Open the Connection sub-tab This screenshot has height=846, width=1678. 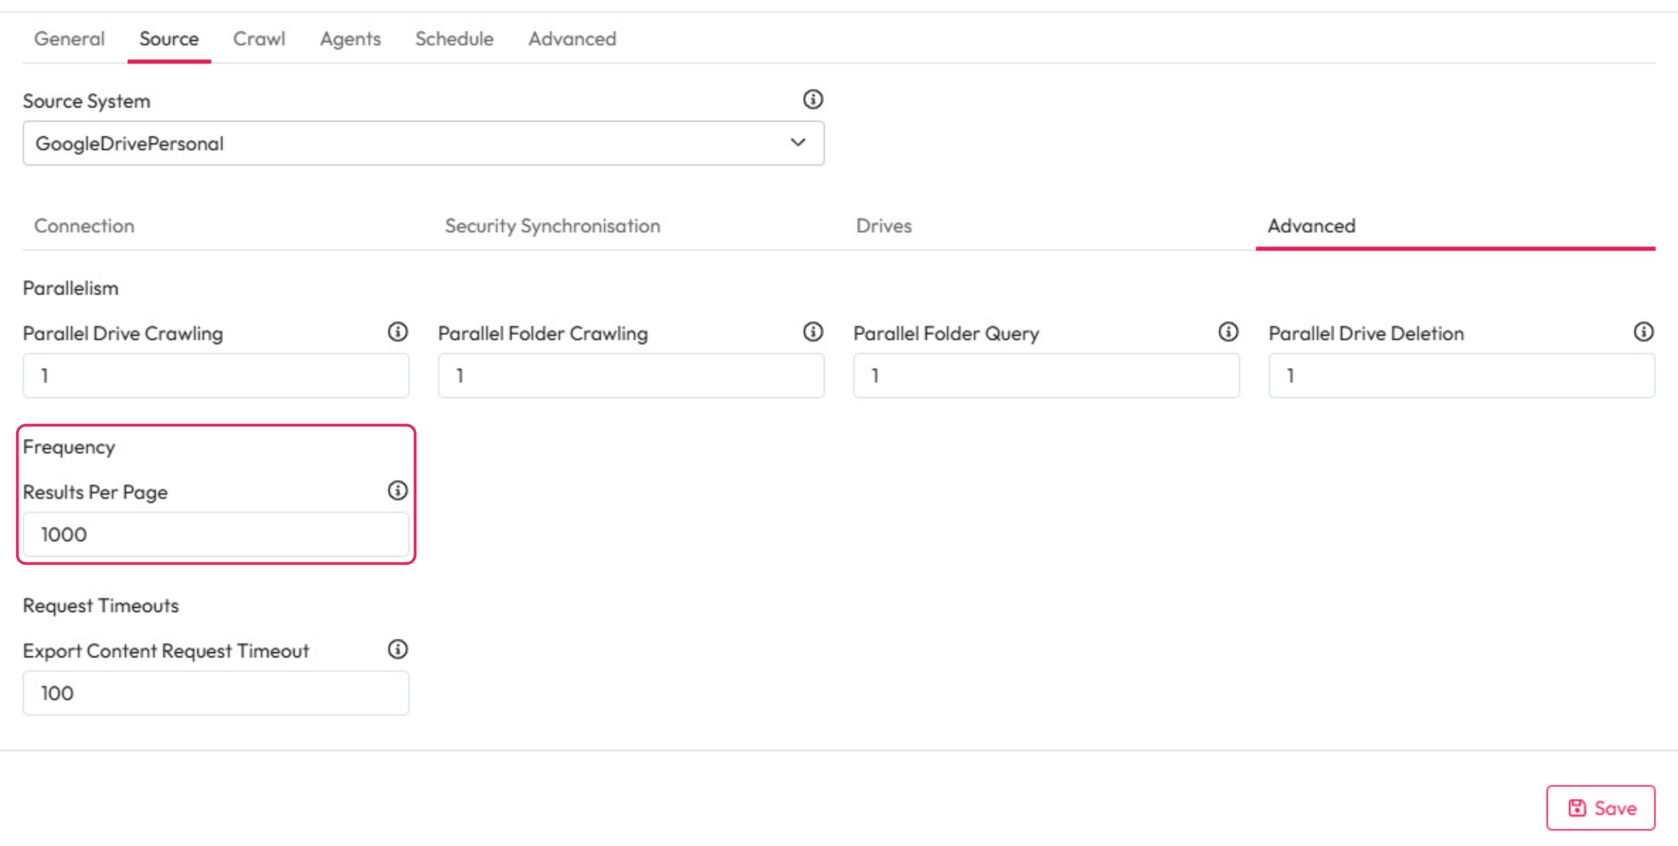pyautogui.click(x=84, y=226)
